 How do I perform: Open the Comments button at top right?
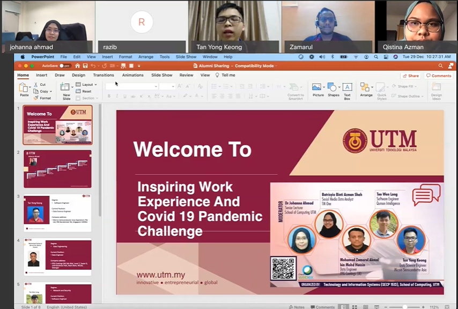(x=439, y=76)
